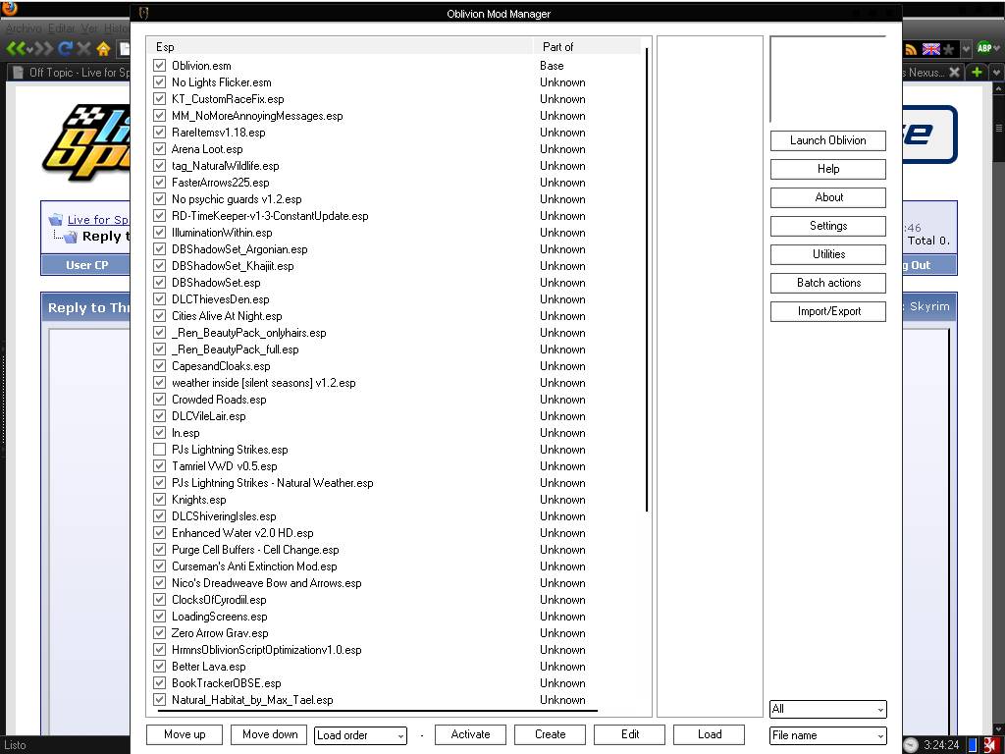
Task: Disable Better Lava.esp checkbox
Action: (160, 667)
